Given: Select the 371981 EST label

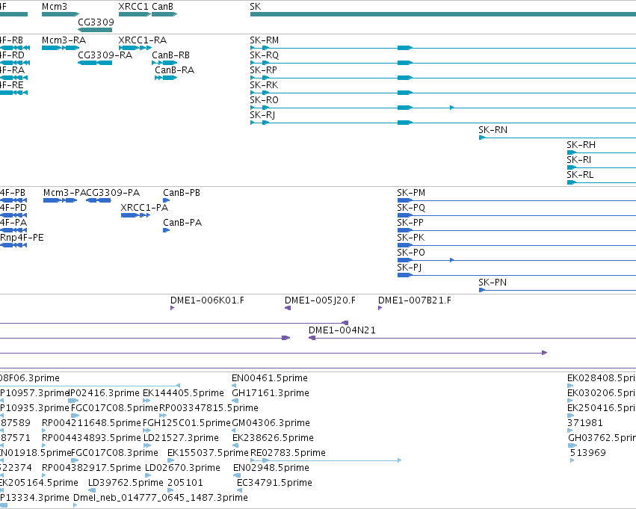Looking at the screenshot, I should [x=585, y=423].
